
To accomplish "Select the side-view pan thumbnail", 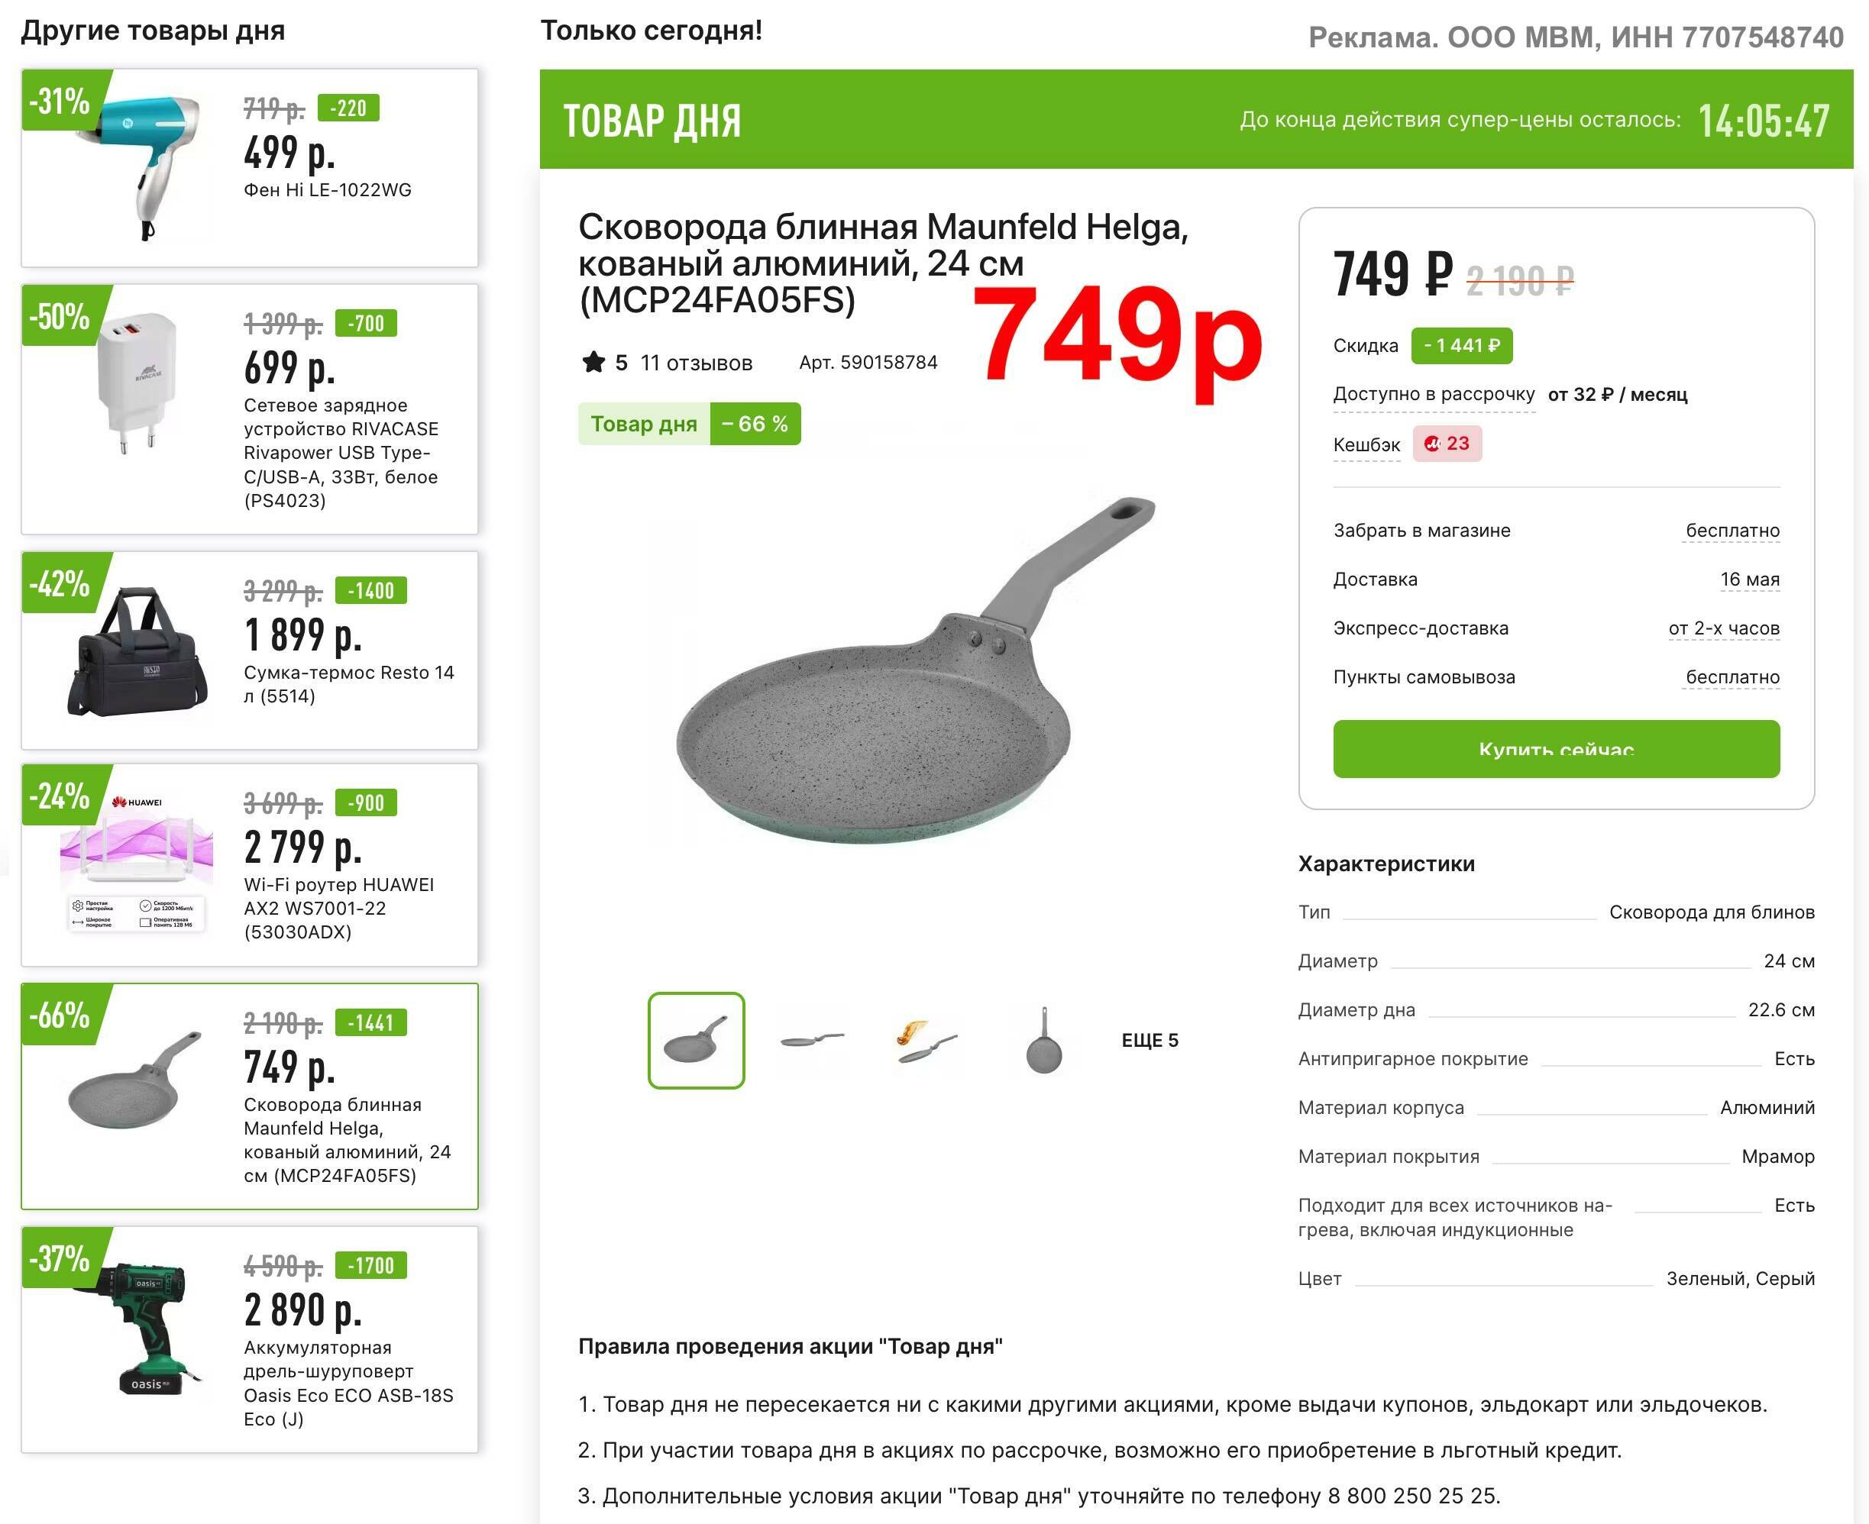I will tap(813, 1040).
